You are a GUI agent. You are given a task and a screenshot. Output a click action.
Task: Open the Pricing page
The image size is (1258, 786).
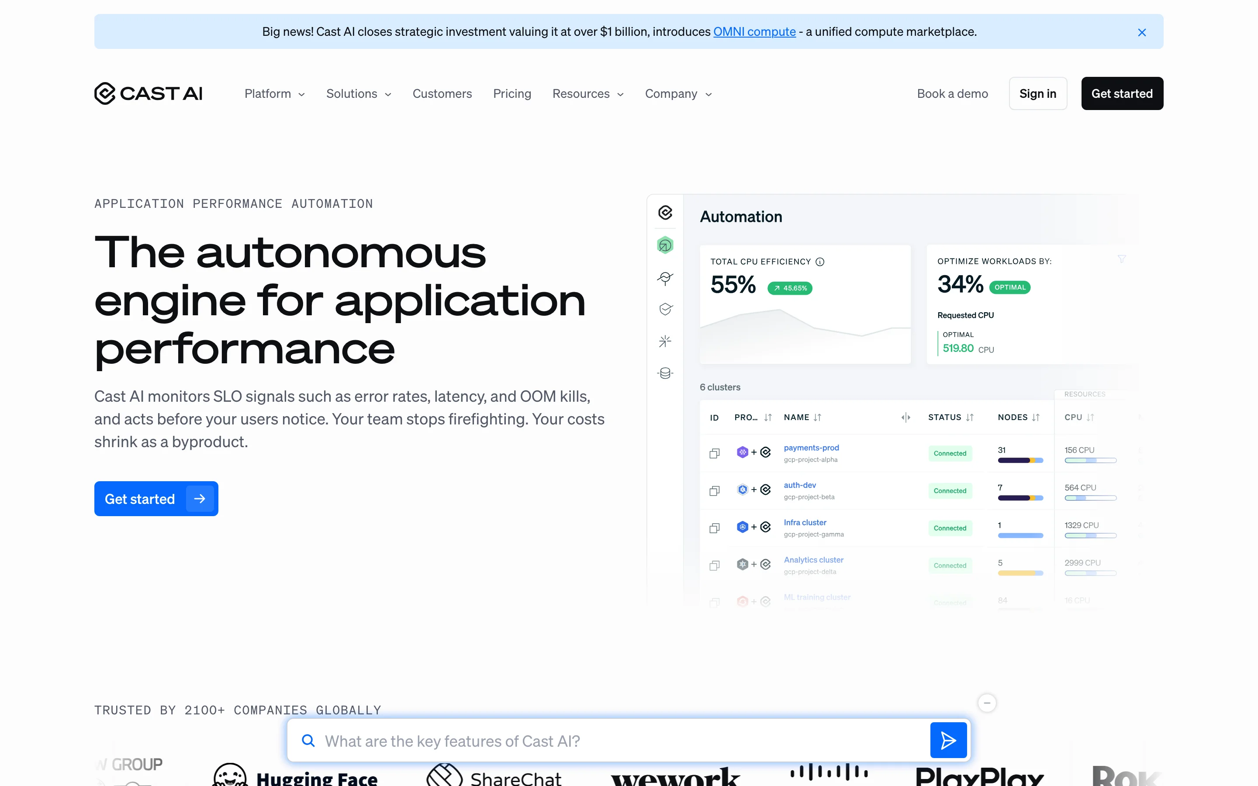click(x=511, y=93)
